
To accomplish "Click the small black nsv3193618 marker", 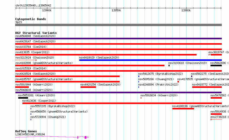I will coord(169,66).
